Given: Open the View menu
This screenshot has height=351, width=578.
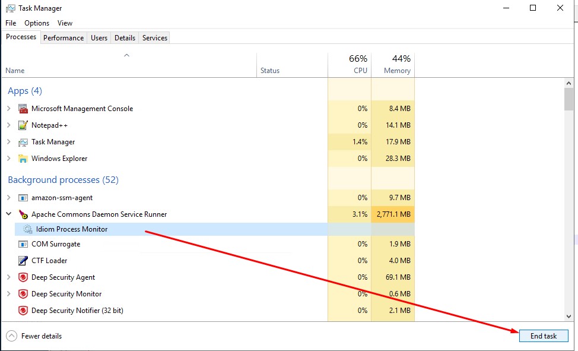Looking at the screenshot, I should coord(65,23).
